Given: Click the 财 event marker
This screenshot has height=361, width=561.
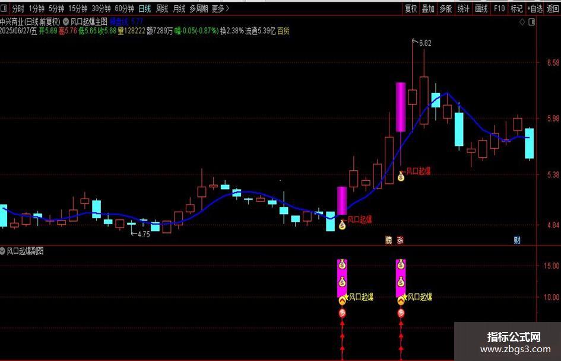Looking at the screenshot, I should [x=517, y=240].
